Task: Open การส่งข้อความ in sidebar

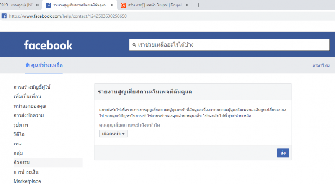Action: (x=28, y=115)
